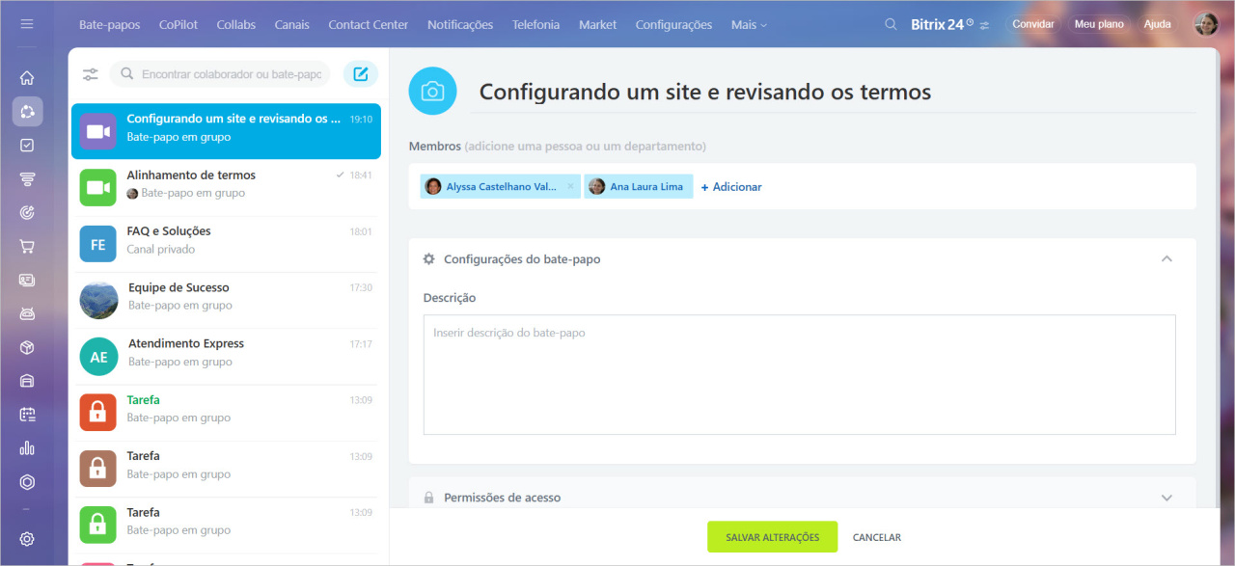The width and height of the screenshot is (1235, 566).
Task: Switch to the Bate-papos tab
Action: pos(109,24)
